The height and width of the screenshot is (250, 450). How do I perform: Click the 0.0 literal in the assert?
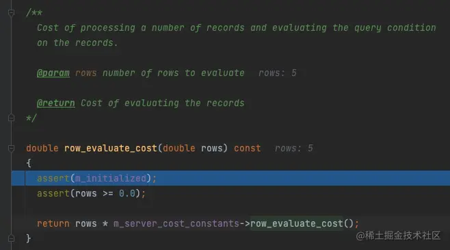pos(127,193)
